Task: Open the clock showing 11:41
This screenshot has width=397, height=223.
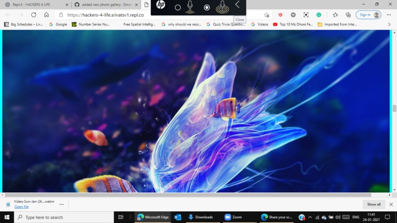Action: tap(371, 217)
